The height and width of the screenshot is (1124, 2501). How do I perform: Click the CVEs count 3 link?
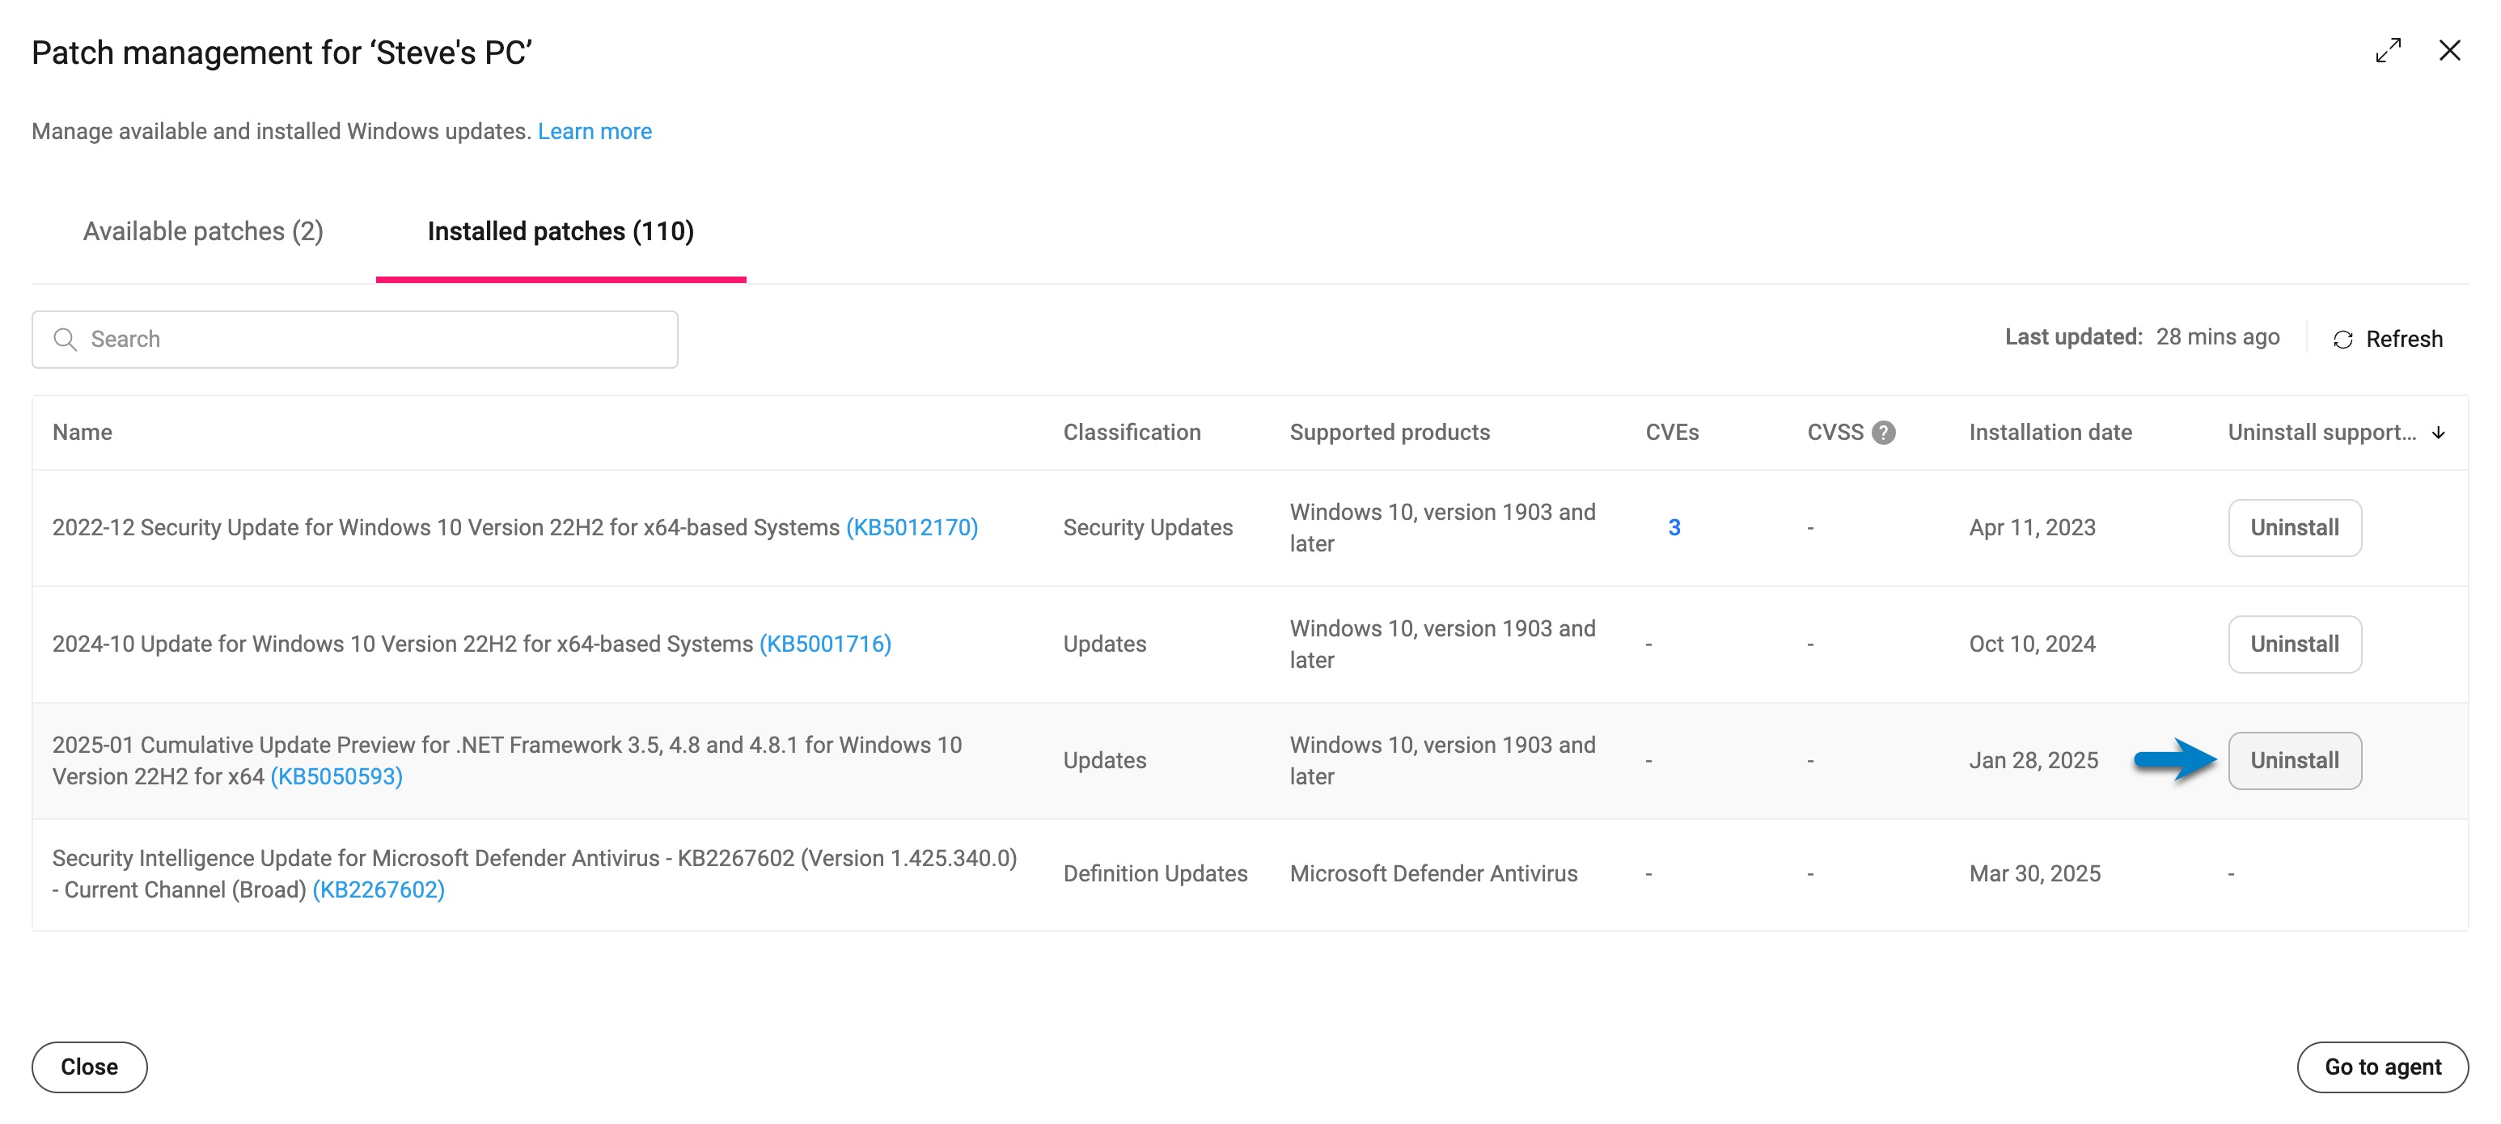click(1674, 527)
